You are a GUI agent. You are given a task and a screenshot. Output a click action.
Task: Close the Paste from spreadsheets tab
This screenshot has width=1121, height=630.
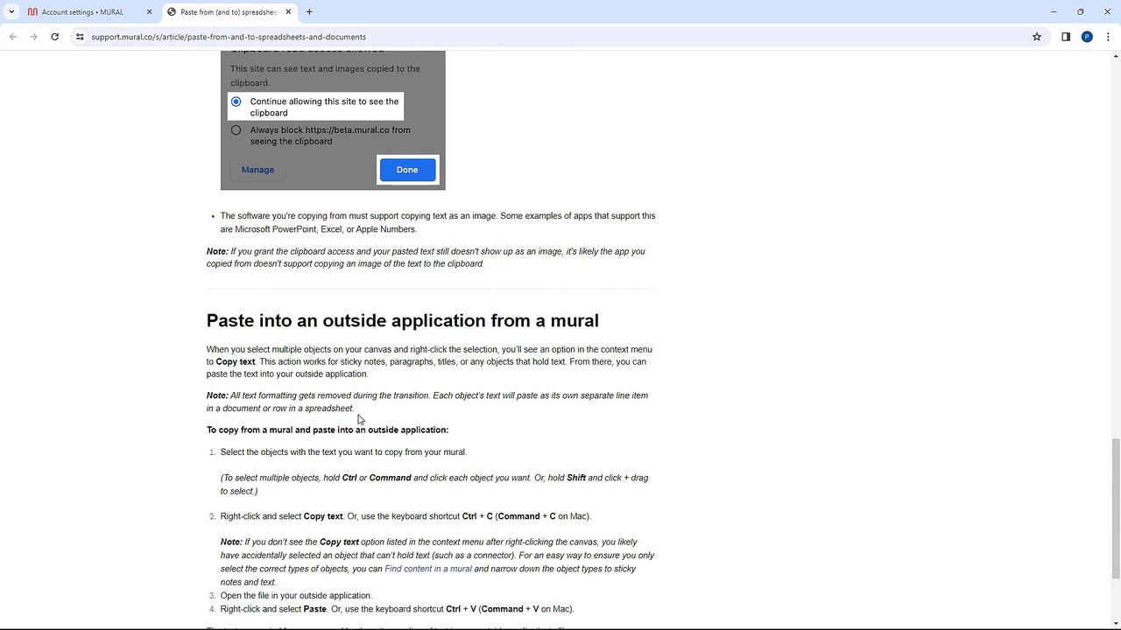click(x=287, y=12)
